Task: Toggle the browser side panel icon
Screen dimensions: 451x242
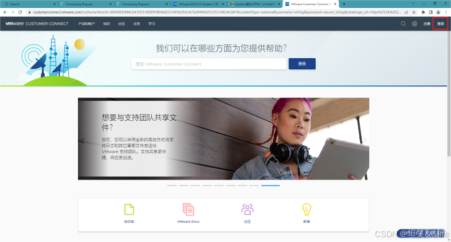Action: [x=431, y=12]
